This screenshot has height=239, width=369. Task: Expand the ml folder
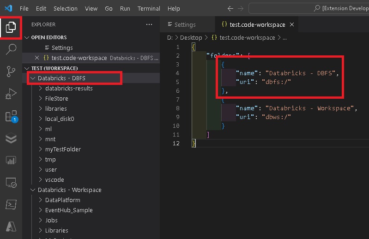tap(41, 129)
